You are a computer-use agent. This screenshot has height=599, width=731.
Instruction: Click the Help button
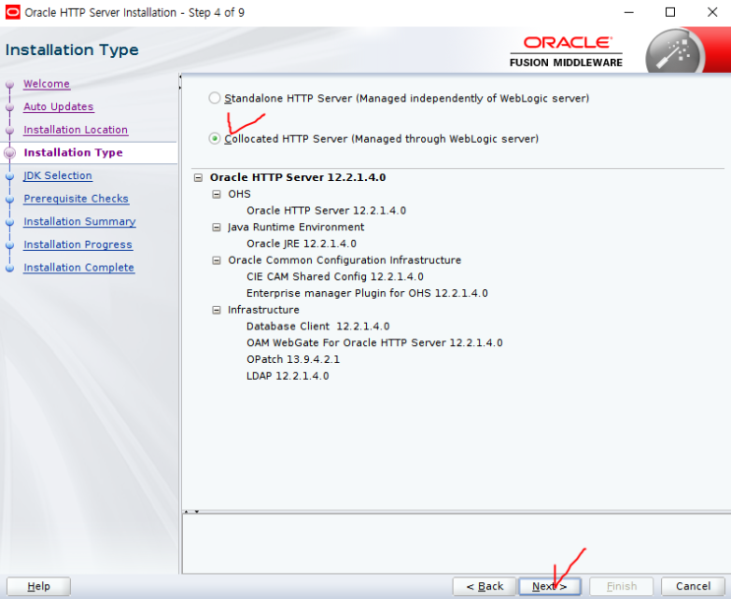point(38,586)
